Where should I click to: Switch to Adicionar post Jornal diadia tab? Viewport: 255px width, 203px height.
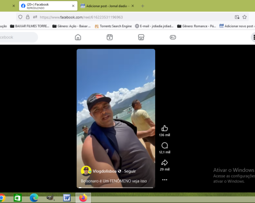(107, 6)
